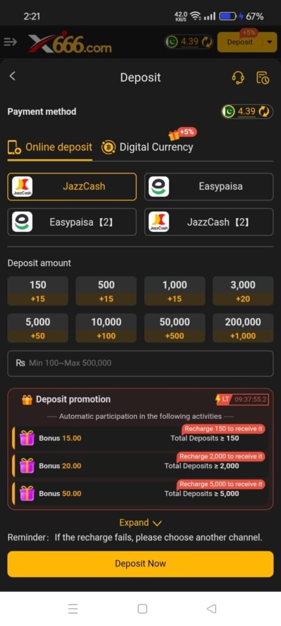Expand the deposit promotion list
Screen dimensions: 281x626
point(140,523)
